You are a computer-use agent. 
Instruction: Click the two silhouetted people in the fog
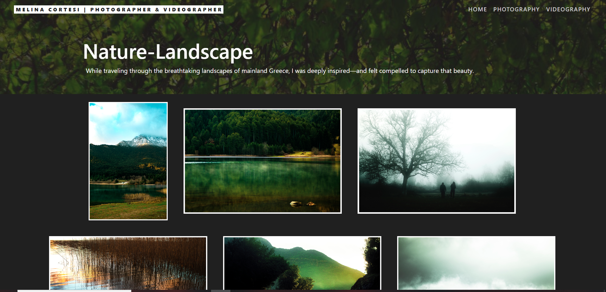pos(448,189)
